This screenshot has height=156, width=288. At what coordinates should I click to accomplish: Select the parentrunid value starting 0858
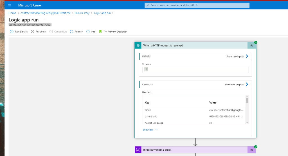coord(226,117)
